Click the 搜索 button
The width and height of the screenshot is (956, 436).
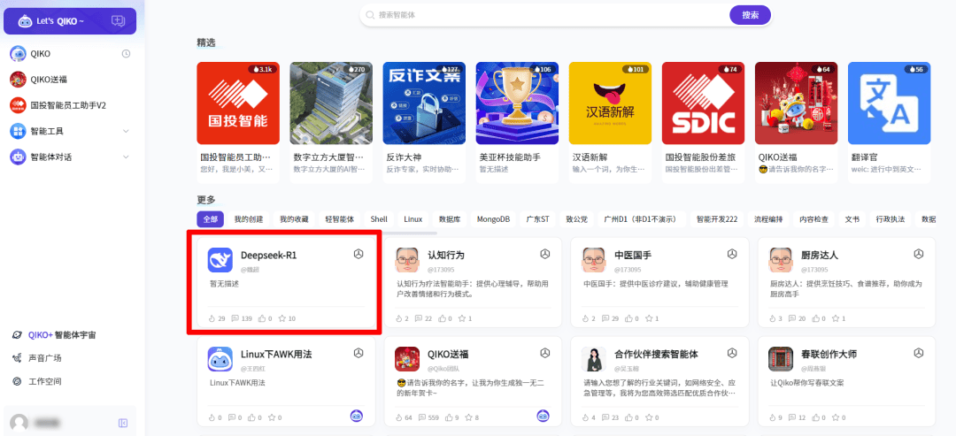click(750, 15)
